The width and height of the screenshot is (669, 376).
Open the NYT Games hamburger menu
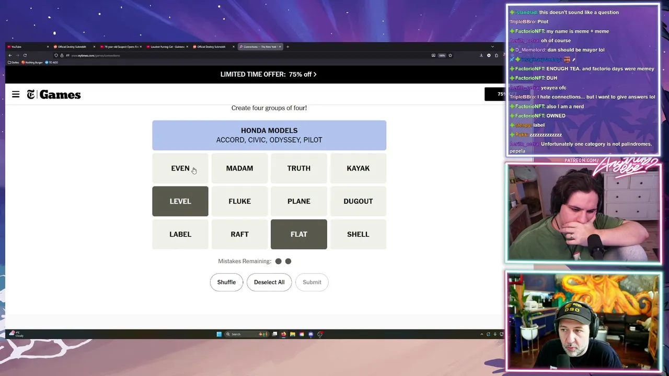[x=16, y=95]
